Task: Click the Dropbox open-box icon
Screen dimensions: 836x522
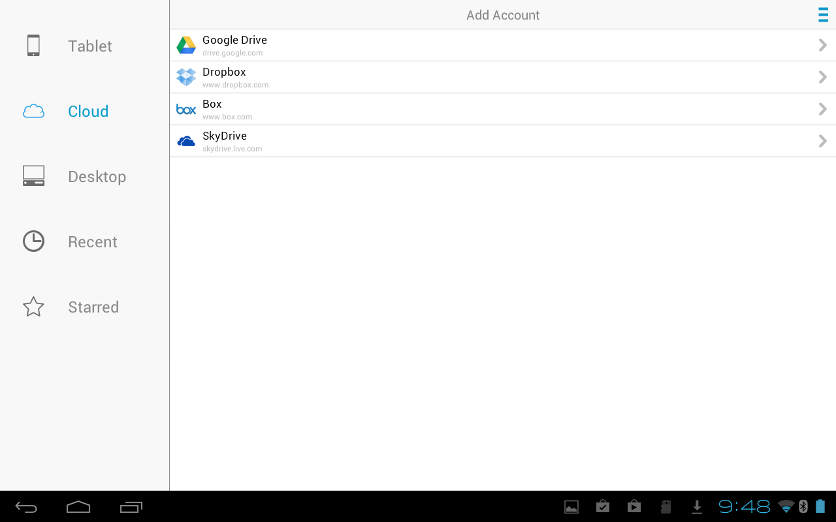Action: click(x=185, y=76)
